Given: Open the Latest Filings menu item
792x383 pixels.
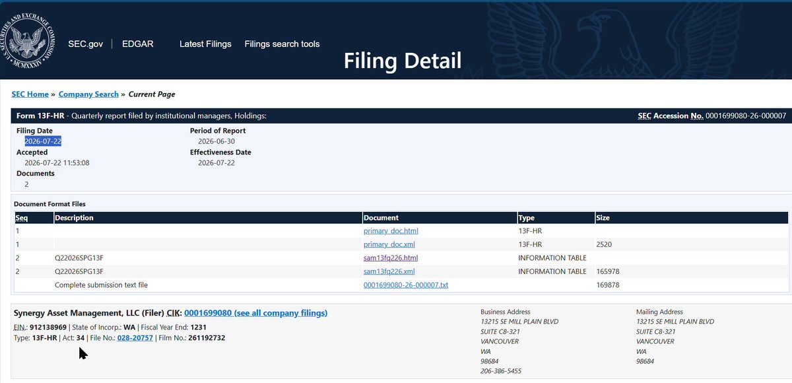Looking at the screenshot, I should click(205, 44).
